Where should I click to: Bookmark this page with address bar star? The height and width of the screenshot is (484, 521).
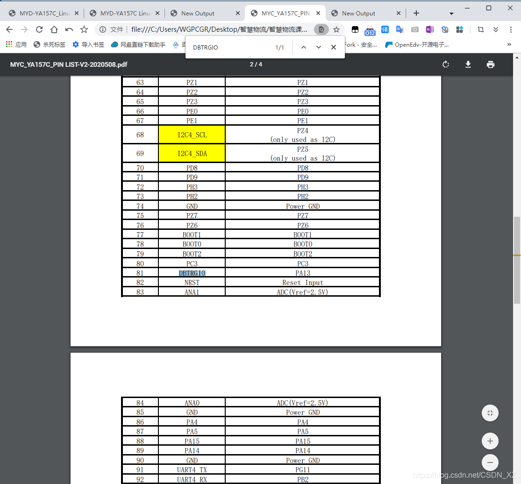pyautogui.click(x=336, y=29)
